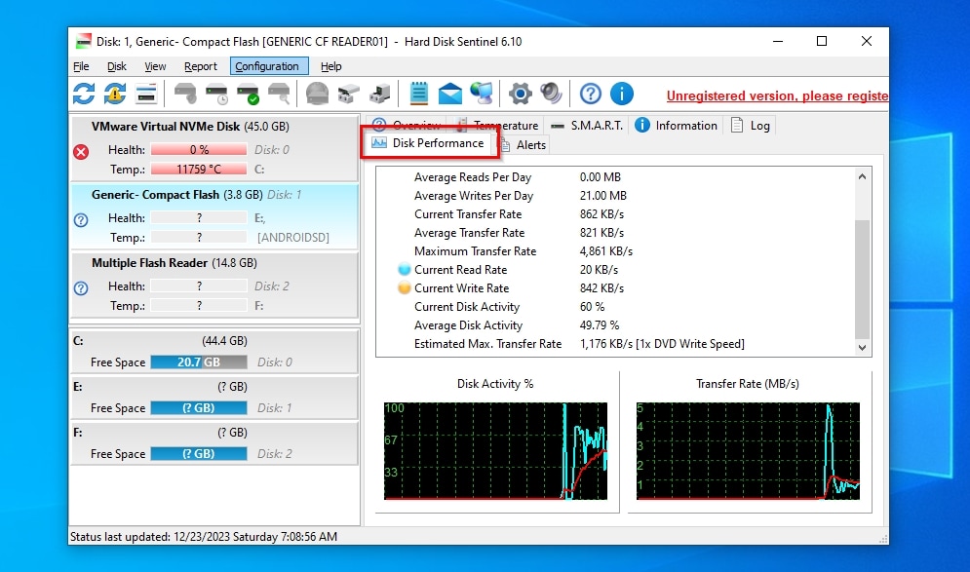The height and width of the screenshot is (572, 970).
Task: Click the C: 20.7 GB free space bar
Action: [x=199, y=362]
